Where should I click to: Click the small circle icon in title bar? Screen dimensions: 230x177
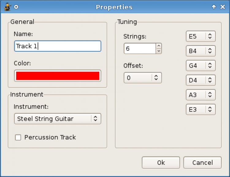[16, 7]
